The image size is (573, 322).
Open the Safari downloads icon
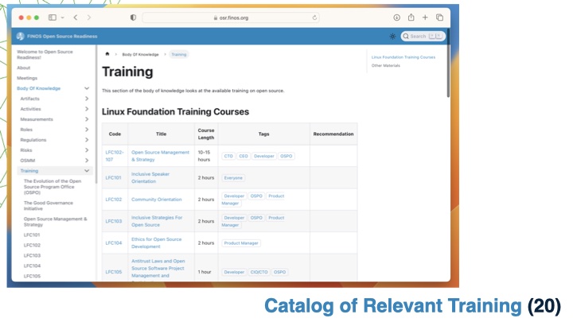click(396, 17)
